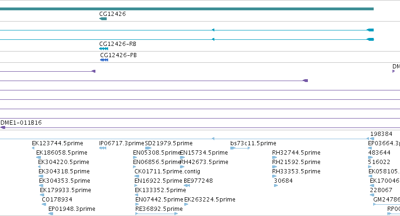Viewport: 400px width, 216px height.
Task: Click the 516022 feature label
Action: (x=379, y=162)
